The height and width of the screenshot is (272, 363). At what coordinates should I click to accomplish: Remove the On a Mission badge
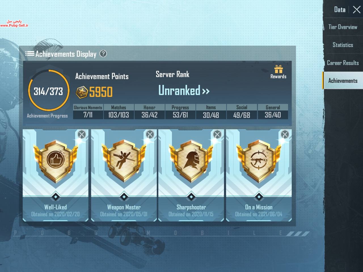[285, 134]
